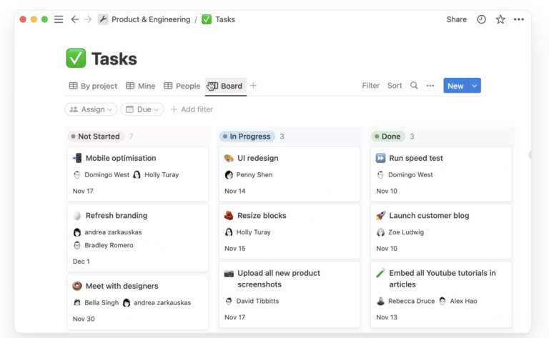The image size is (549, 338).
Task: Open the sidebar hamburger menu
Action: click(59, 19)
